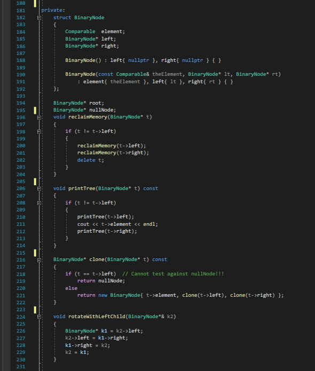Collapse the clone function outline
This screenshot has width=315, height=371.
(39, 260)
